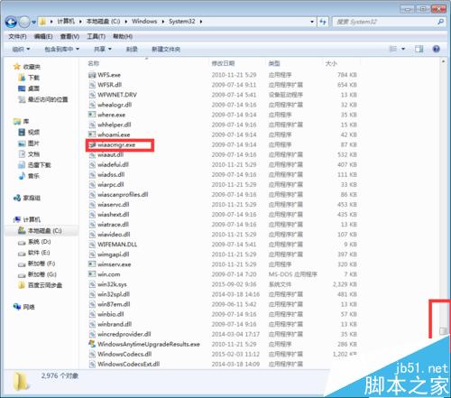
Task: Click the Forward navigation arrow
Action: (x=24, y=22)
